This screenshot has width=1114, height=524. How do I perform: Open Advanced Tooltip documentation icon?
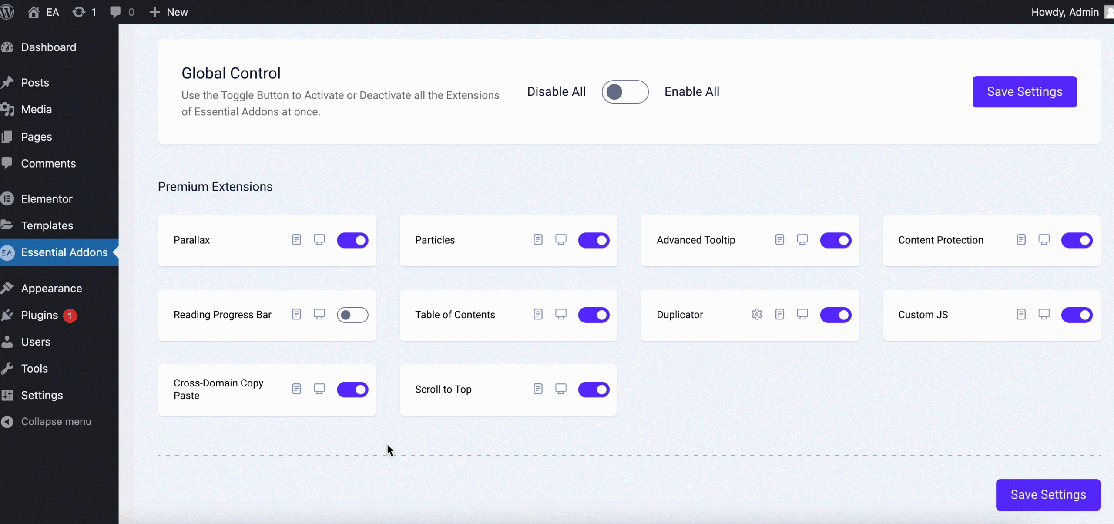tap(779, 240)
